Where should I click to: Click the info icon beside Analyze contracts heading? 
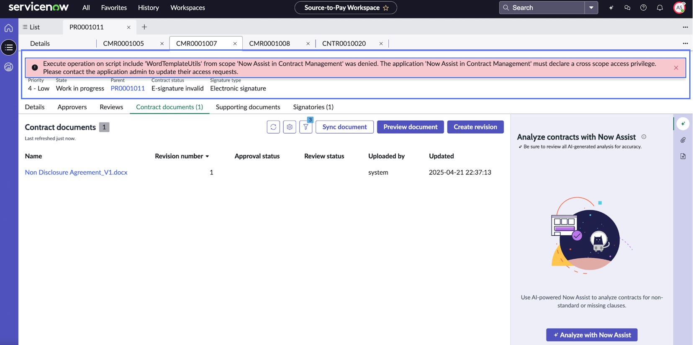pyautogui.click(x=644, y=137)
